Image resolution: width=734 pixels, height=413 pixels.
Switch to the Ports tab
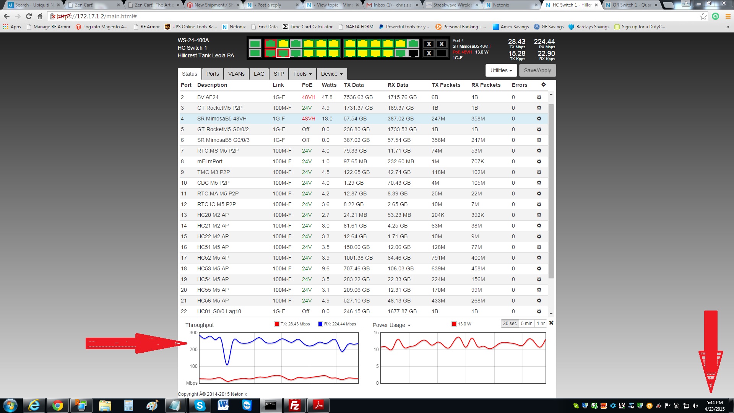coord(213,74)
